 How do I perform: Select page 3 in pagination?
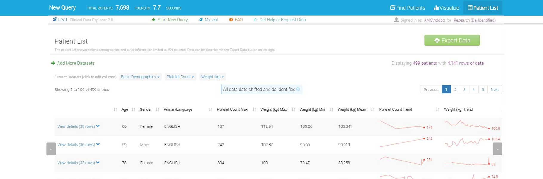pyautogui.click(x=465, y=89)
